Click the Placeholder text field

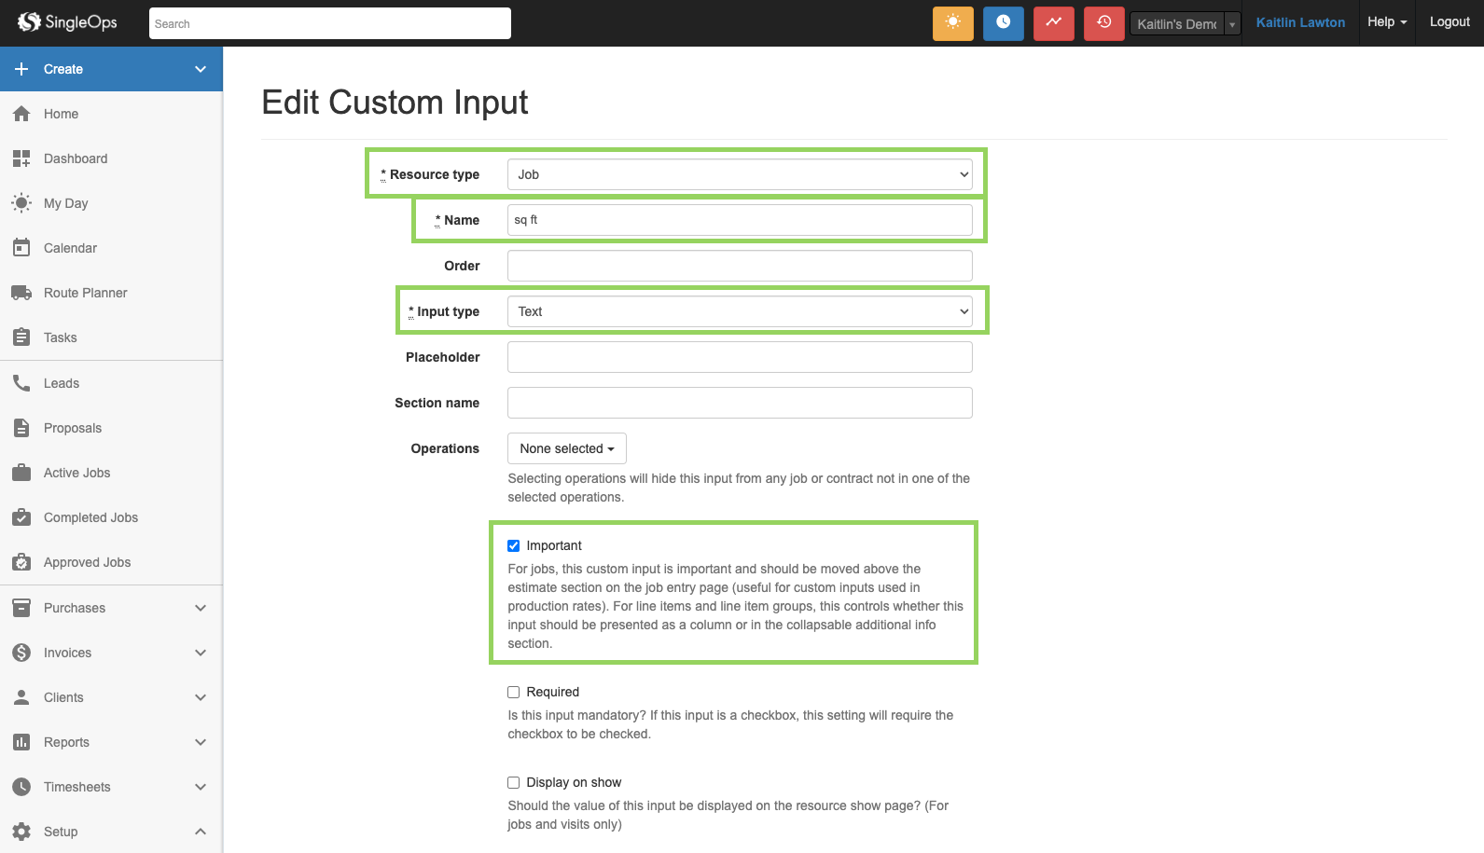click(739, 357)
